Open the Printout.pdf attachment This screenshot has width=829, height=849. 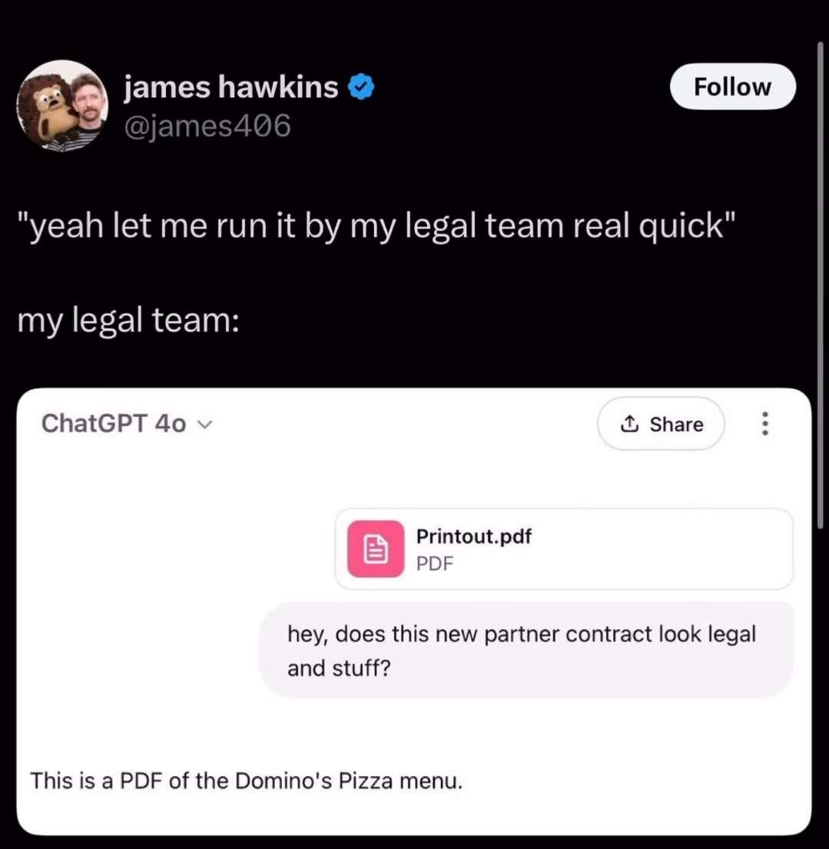tap(564, 549)
